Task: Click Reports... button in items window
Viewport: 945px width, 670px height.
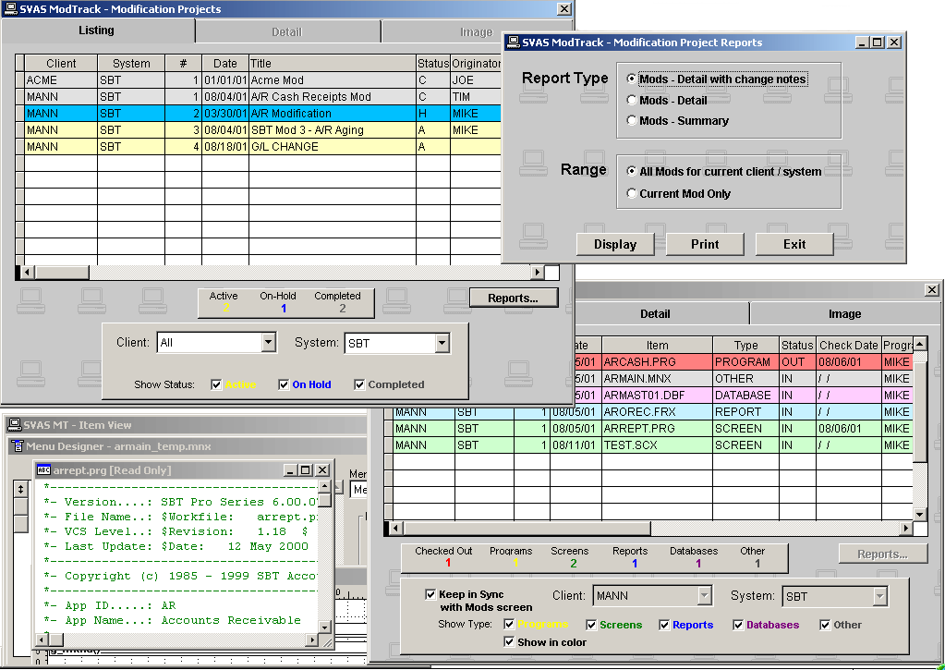Action: point(883,554)
